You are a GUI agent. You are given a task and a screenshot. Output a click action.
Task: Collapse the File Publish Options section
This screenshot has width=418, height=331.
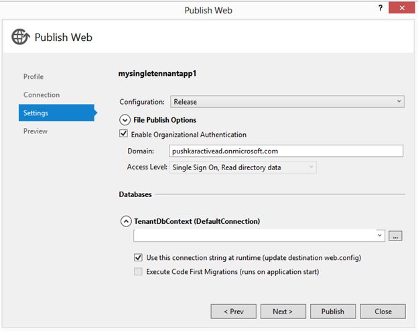[x=124, y=120]
